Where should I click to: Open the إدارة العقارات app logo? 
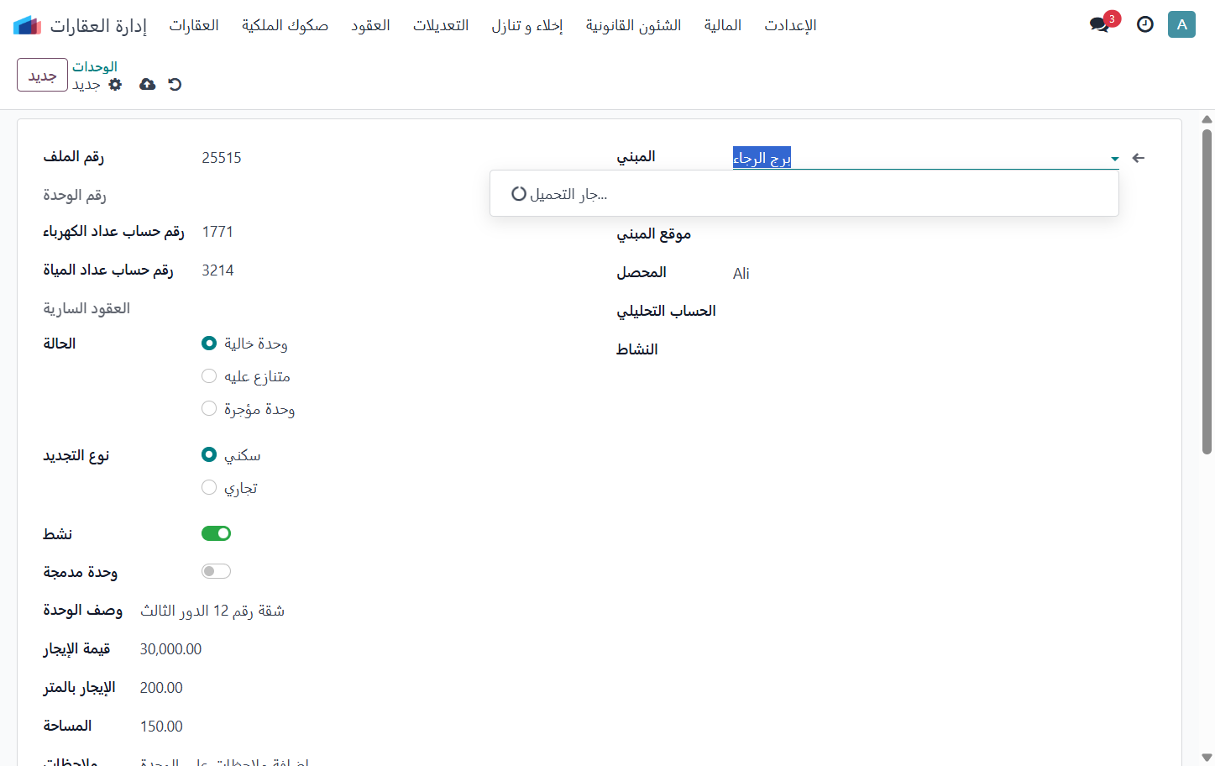(27, 25)
